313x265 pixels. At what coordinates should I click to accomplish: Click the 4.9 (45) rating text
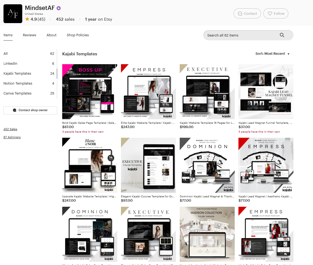pyautogui.click(x=38, y=19)
